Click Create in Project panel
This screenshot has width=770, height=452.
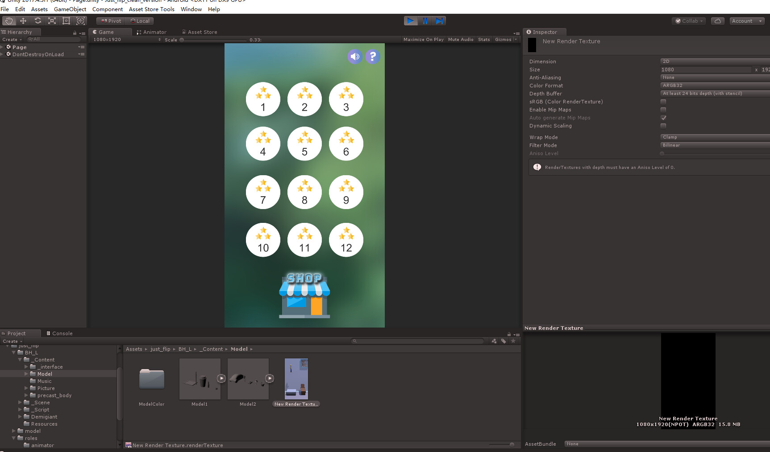point(12,341)
